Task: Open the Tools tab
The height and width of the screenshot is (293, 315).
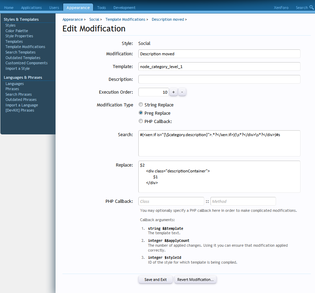Action: point(101,8)
